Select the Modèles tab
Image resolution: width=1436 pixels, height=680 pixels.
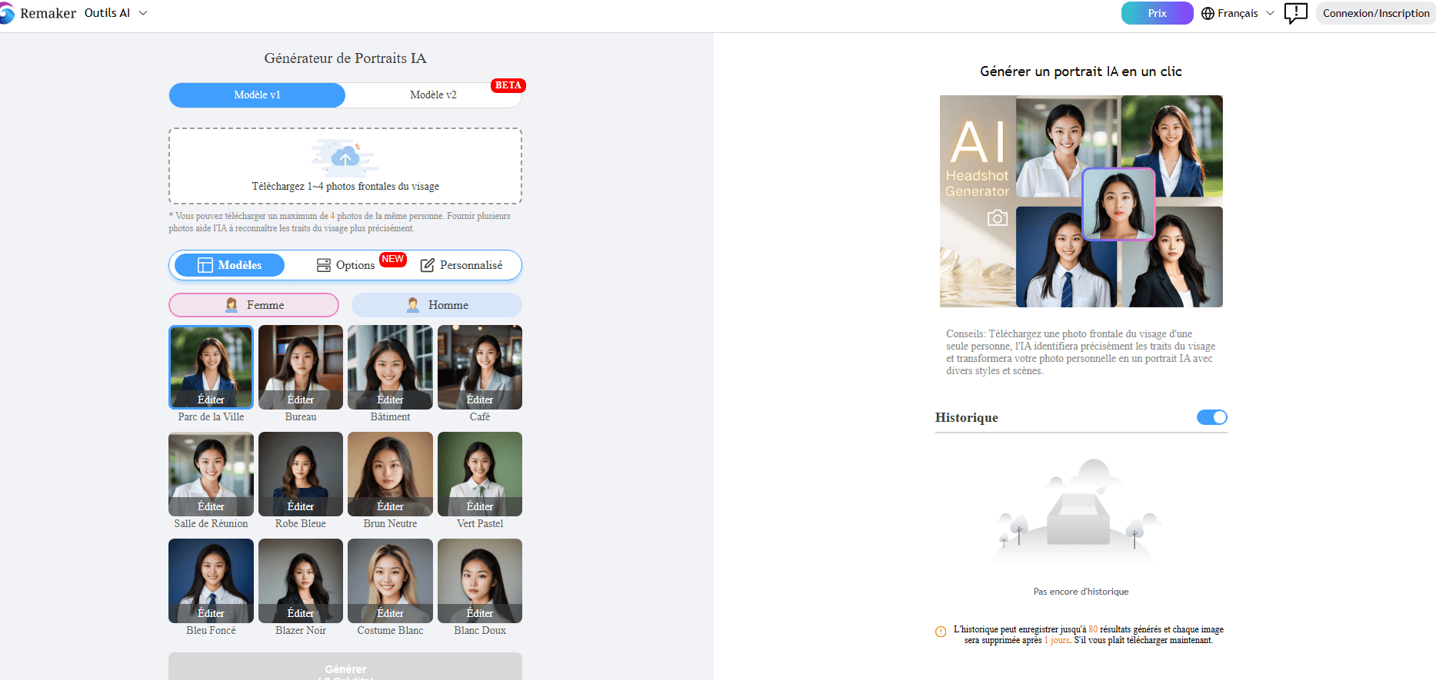(229, 265)
